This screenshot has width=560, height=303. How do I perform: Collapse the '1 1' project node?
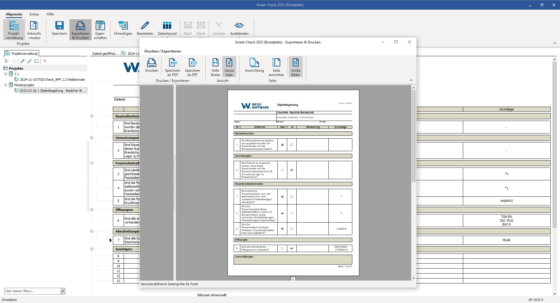[6, 74]
